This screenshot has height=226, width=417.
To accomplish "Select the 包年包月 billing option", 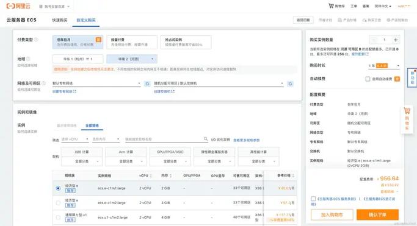I will click(x=78, y=42).
